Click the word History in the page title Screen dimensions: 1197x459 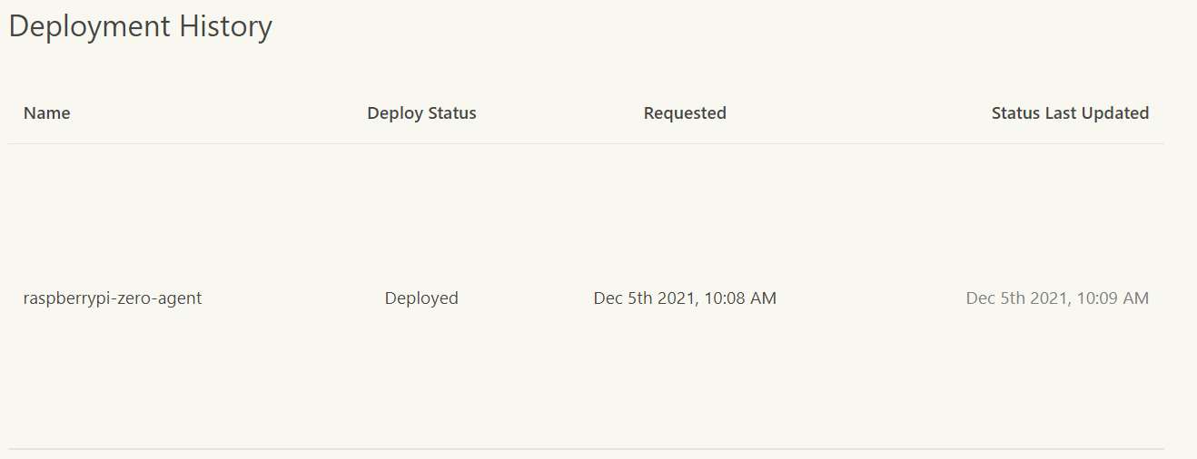point(225,27)
